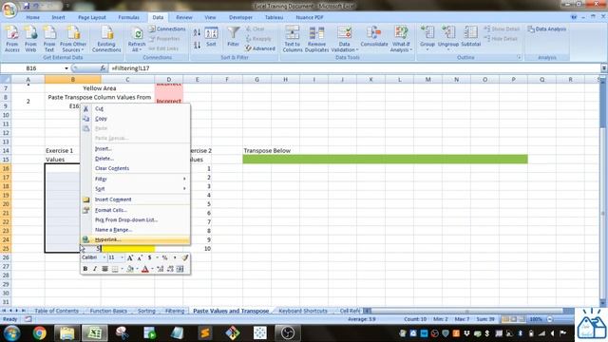Click the From Web icon
608x342 pixels.
[30, 39]
